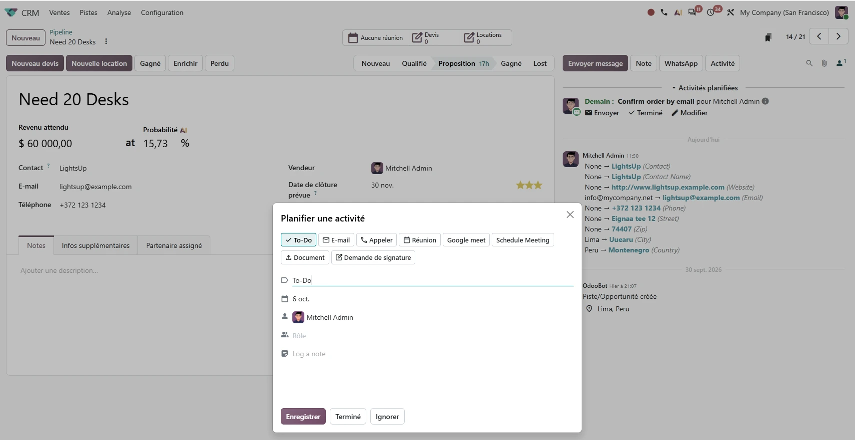Click the activity summary field containing To-Do
The height and width of the screenshot is (440, 855).
tap(432, 280)
